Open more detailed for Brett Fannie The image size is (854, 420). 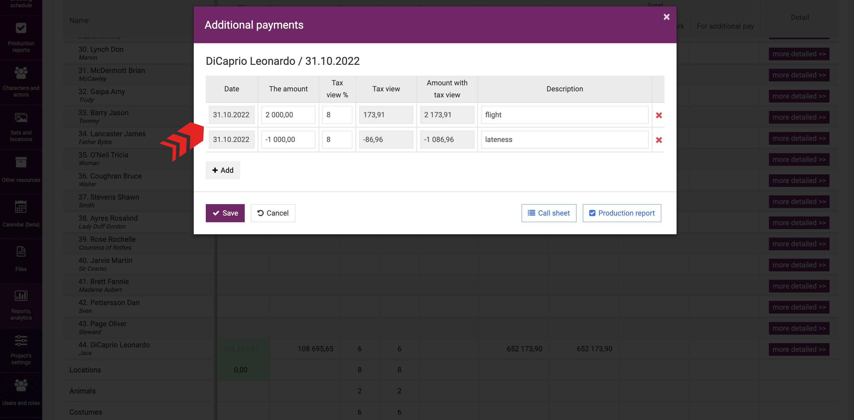pos(799,286)
